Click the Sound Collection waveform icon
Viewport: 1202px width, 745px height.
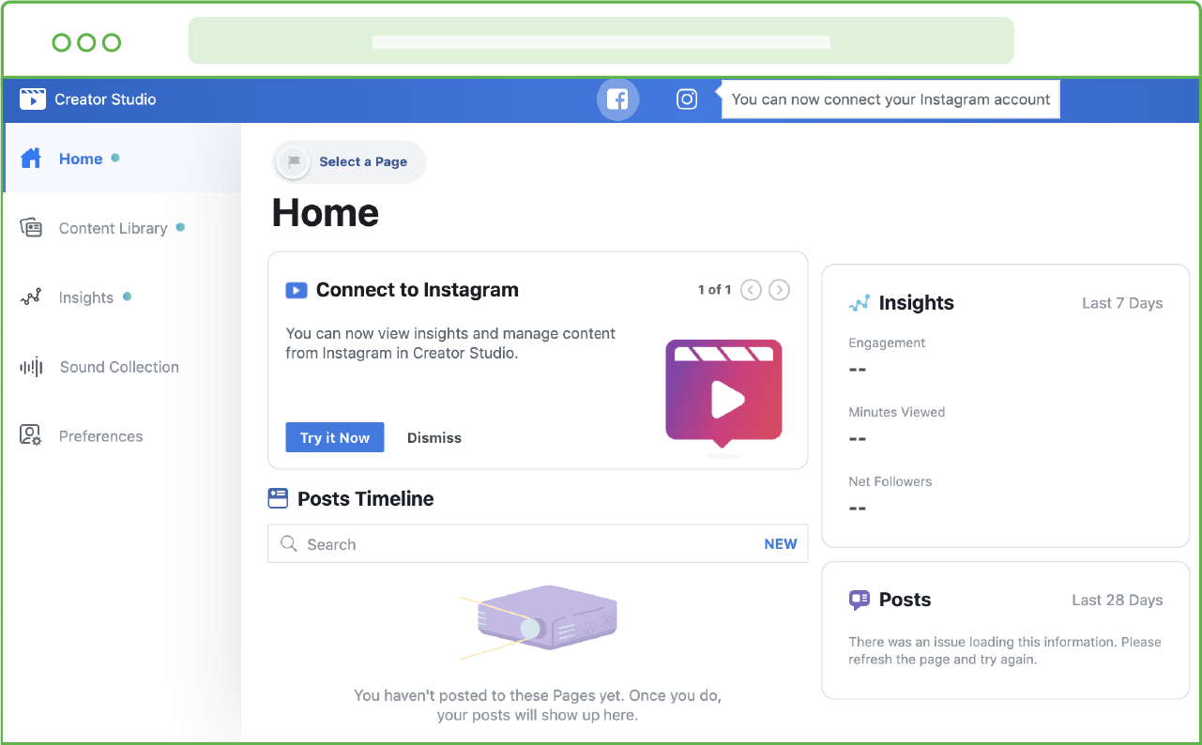pyautogui.click(x=32, y=367)
